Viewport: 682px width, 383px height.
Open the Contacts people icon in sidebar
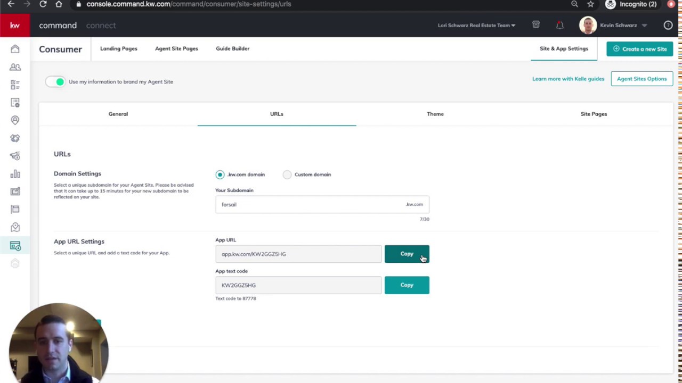point(15,67)
